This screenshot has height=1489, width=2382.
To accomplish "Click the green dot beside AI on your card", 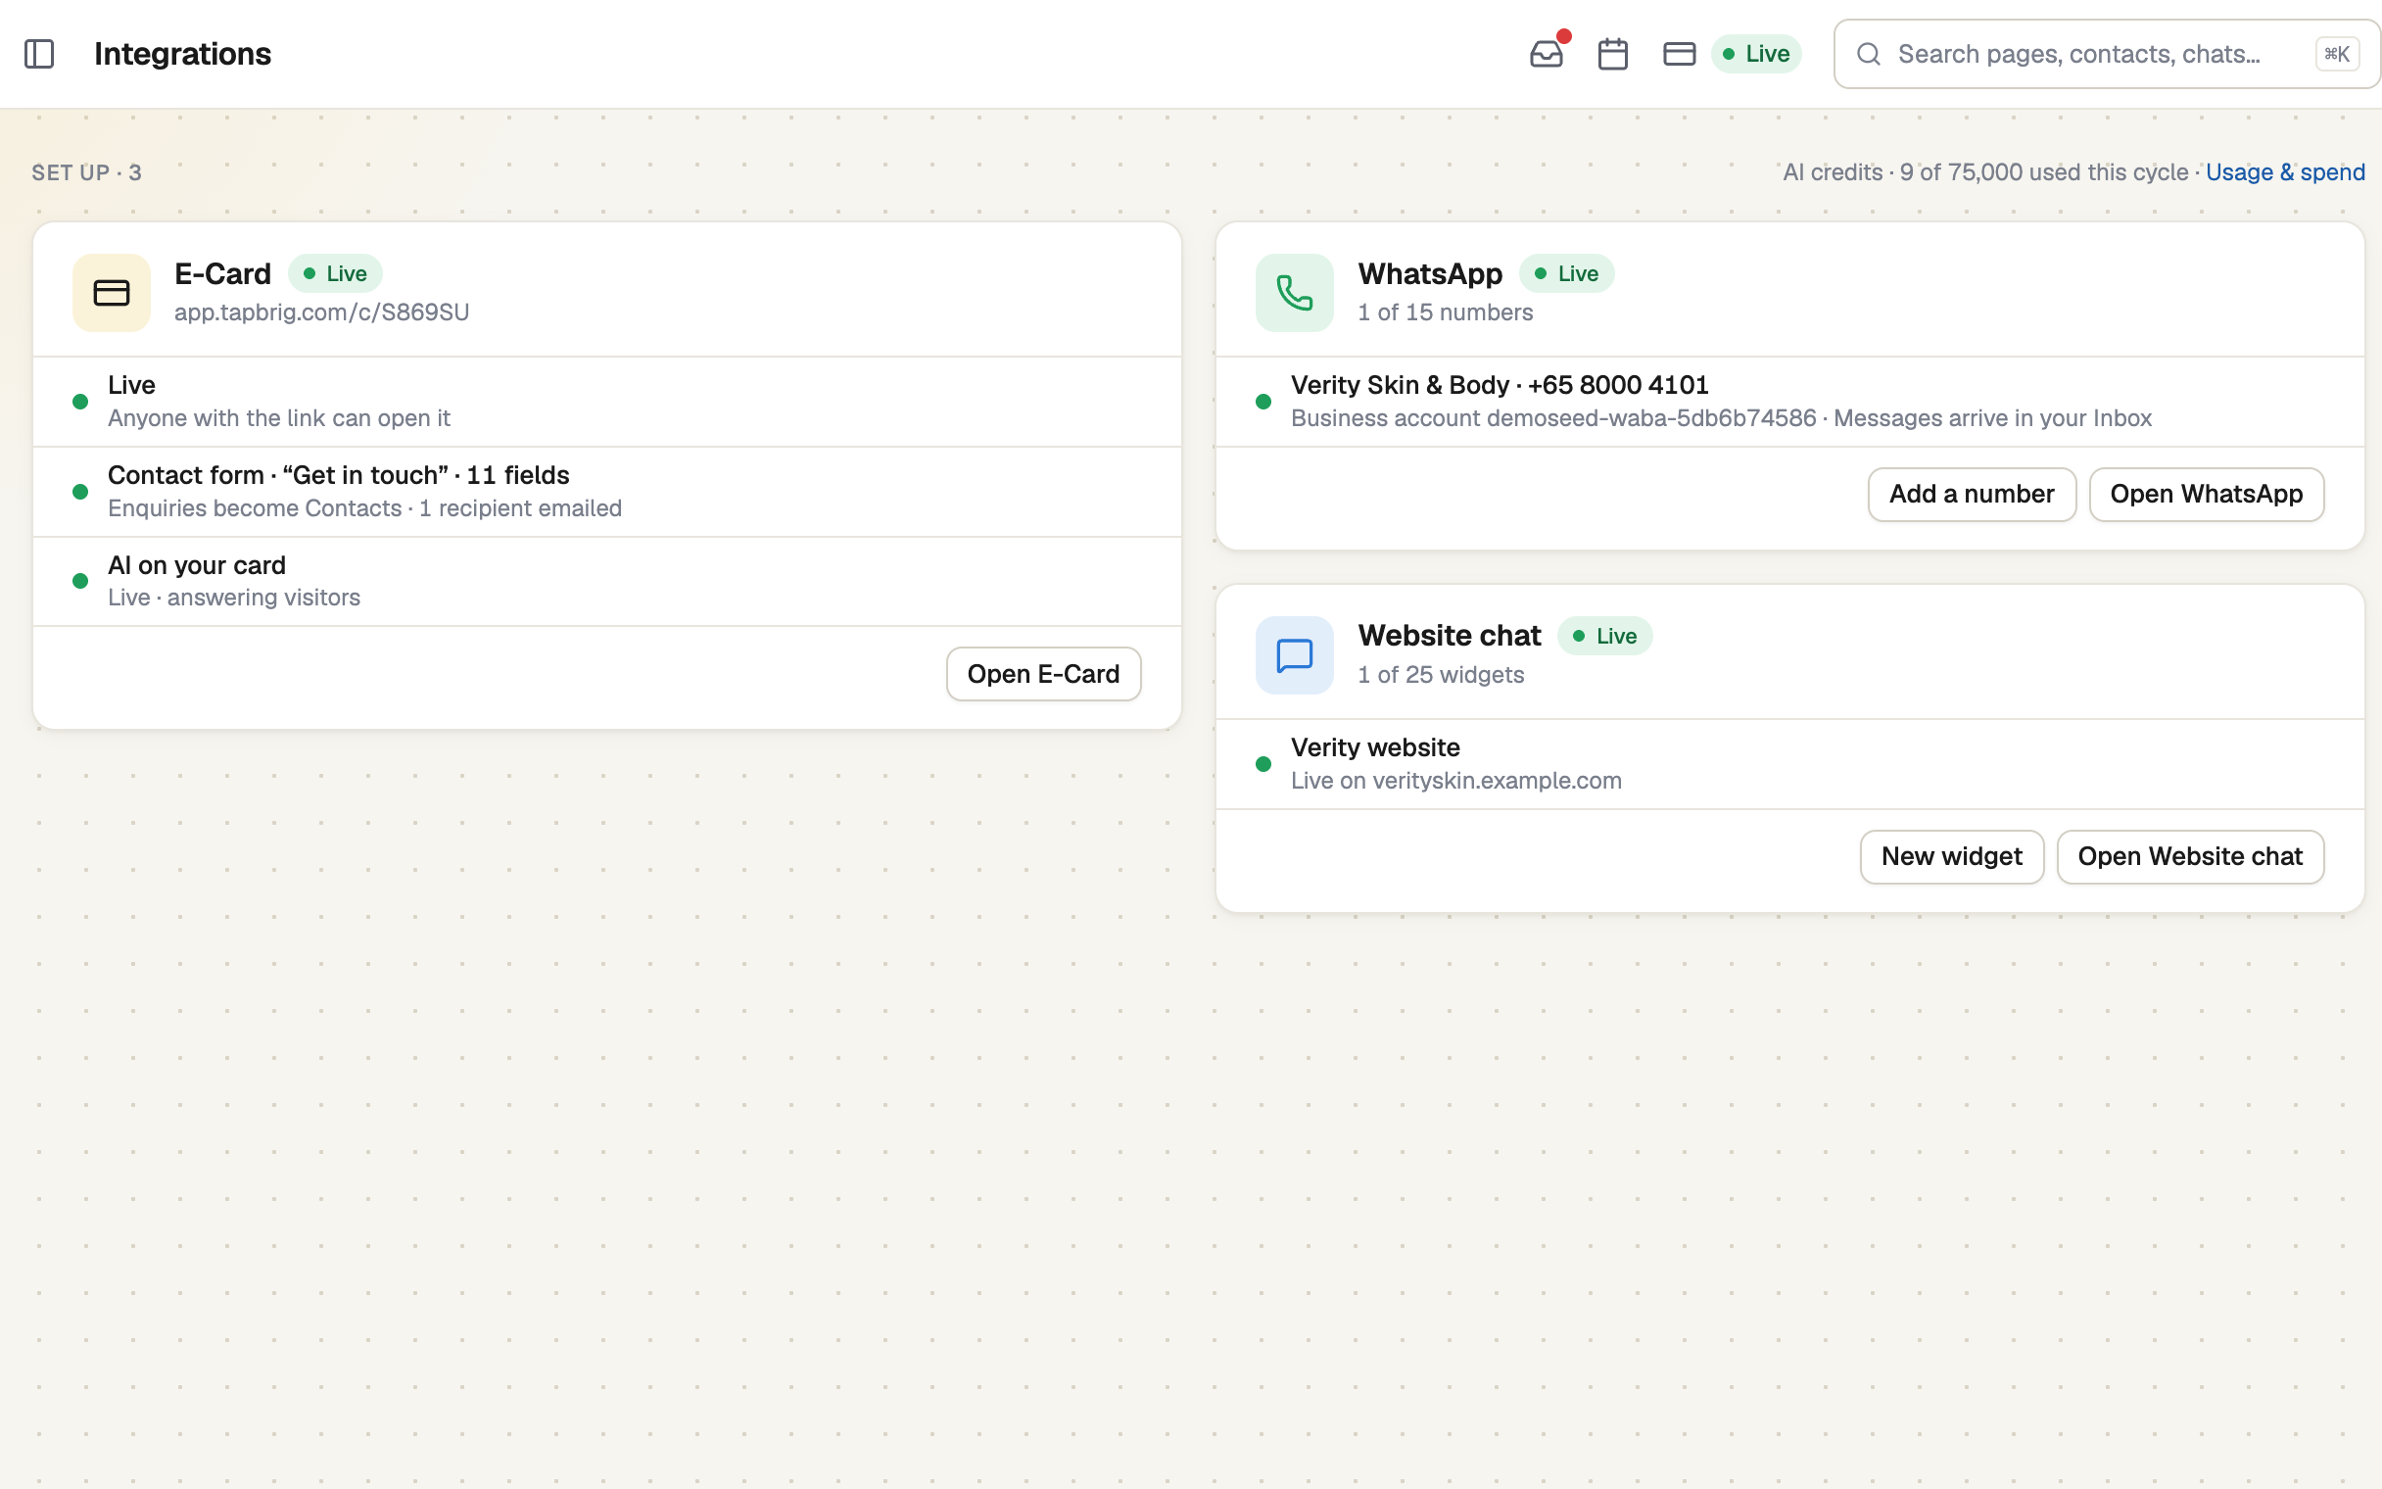I will (79, 581).
